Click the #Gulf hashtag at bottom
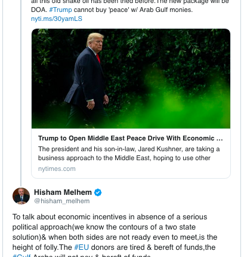The image size is (244, 257). point(21,255)
